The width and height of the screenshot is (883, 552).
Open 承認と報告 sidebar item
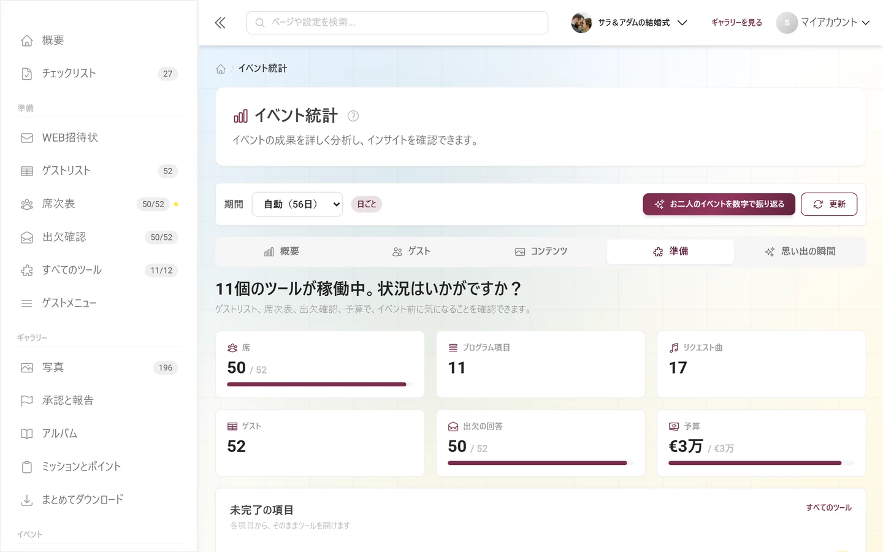tap(99, 401)
